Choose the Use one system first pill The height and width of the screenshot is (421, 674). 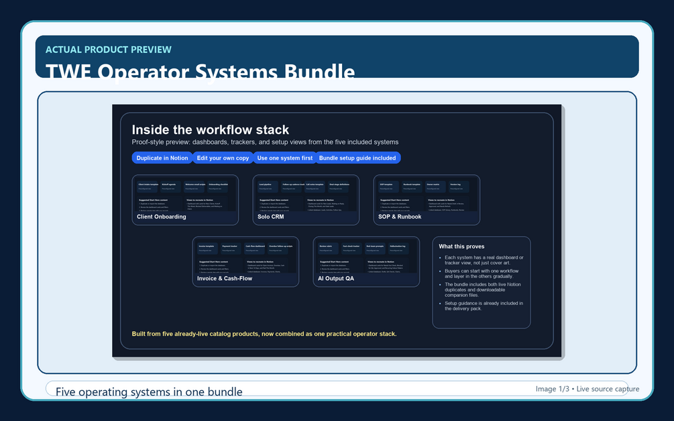click(x=284, y=158)
